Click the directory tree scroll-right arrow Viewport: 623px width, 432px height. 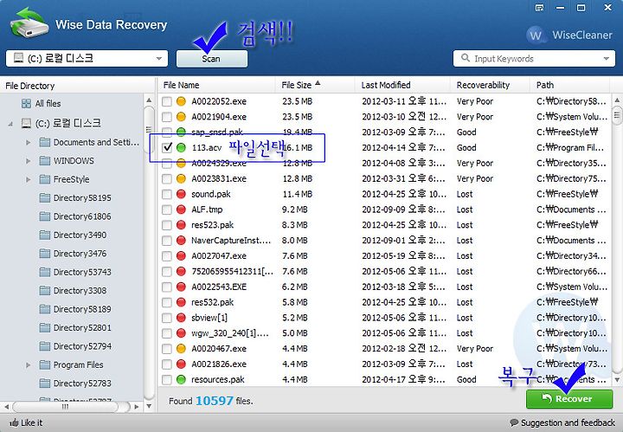[137, 407]
